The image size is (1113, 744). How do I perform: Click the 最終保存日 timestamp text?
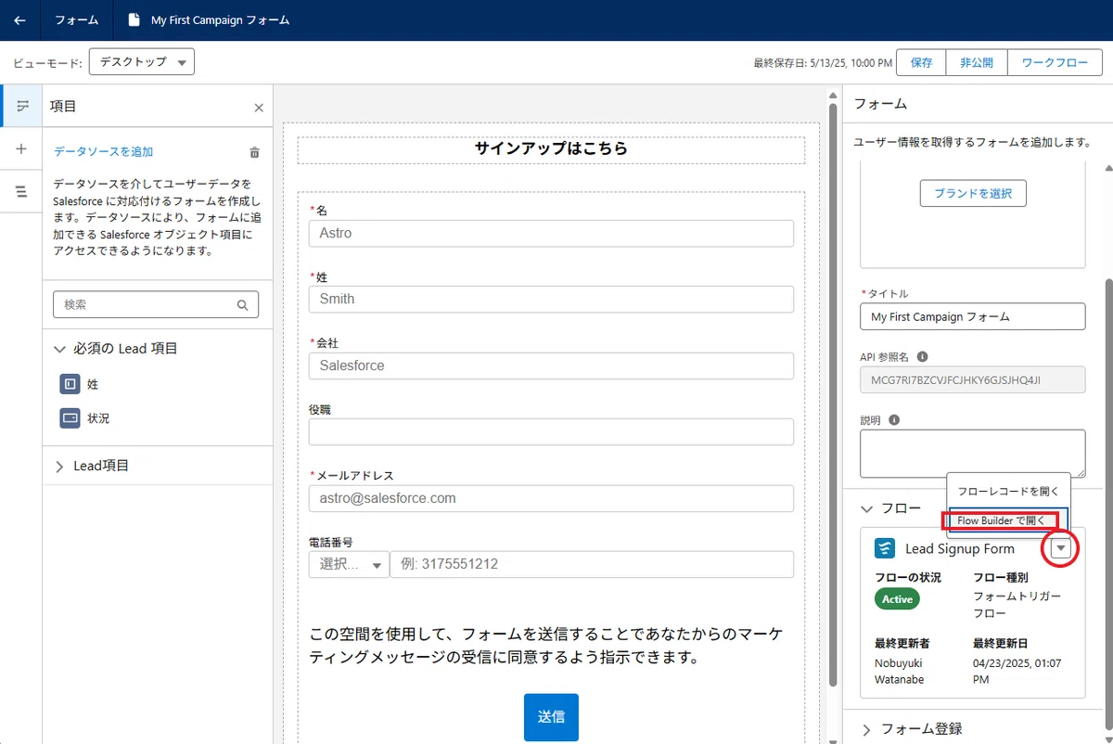click(822, 63)
